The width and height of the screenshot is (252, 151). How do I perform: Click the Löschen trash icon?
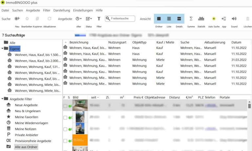coord(248,19)
